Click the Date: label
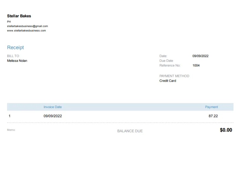Screen dimensions: 239x174 click(163, 56)
